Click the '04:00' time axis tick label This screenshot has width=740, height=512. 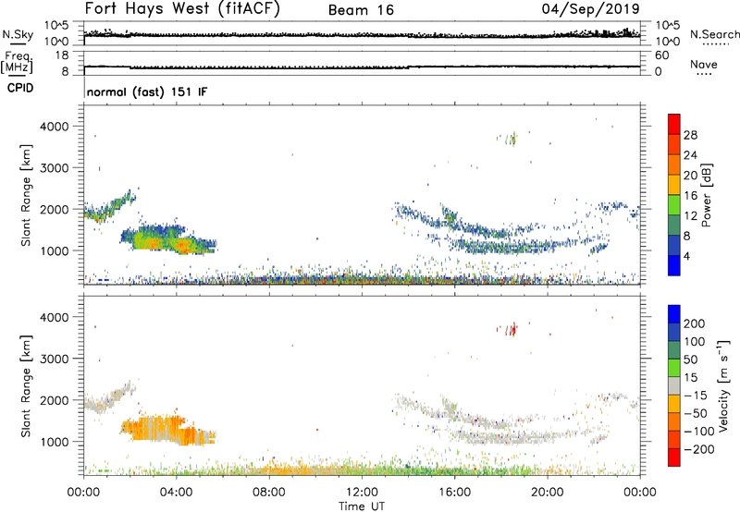click(x=176, y=493)
